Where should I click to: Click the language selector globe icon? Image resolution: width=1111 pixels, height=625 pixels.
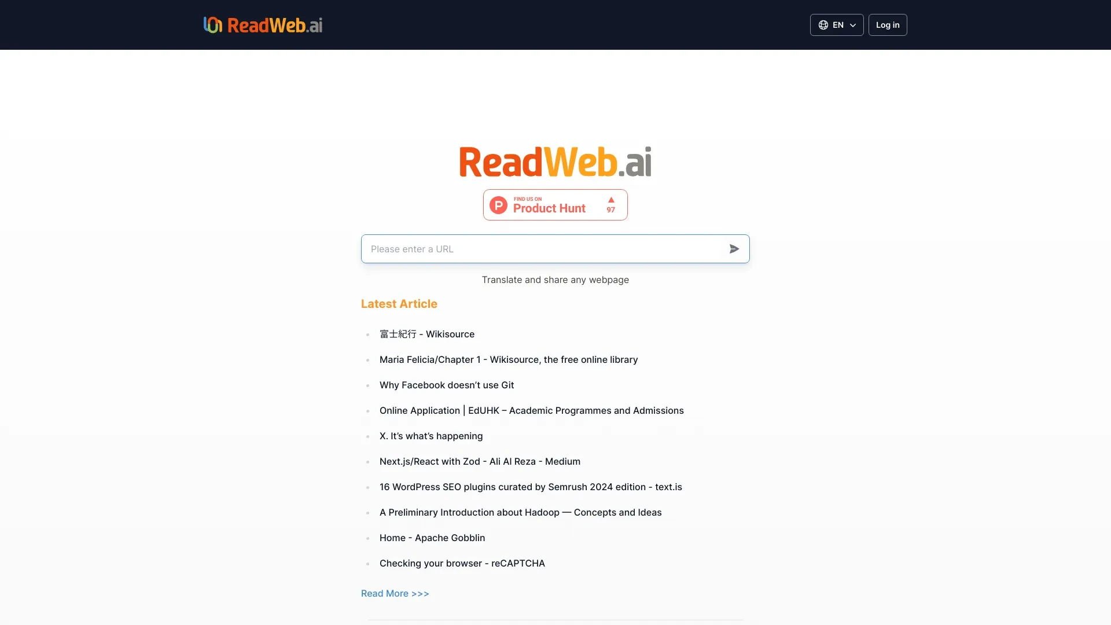pyautogui.click(x=823, y=24)
